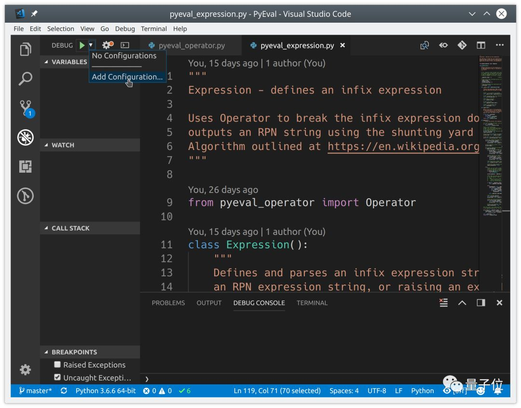Switch to the pyeval_operator.py tab
Screen dimensions: 521x408
click(x=192, y=45)
